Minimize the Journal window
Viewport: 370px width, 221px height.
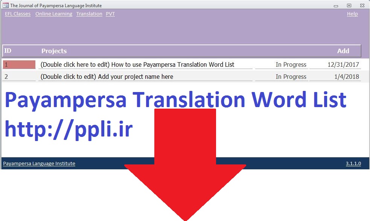[x=336, y=6]
